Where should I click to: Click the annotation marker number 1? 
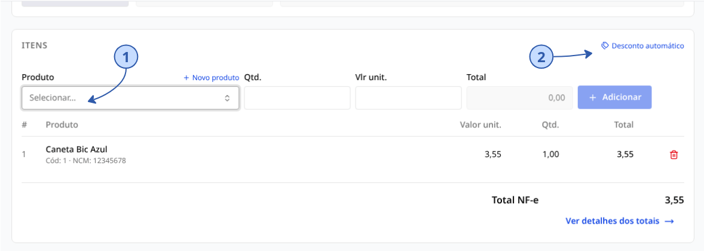[x=126, y=57]
